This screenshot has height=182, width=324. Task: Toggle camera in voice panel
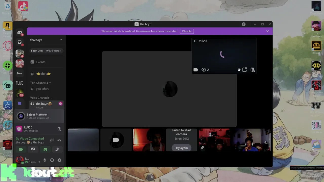point(21,149)
